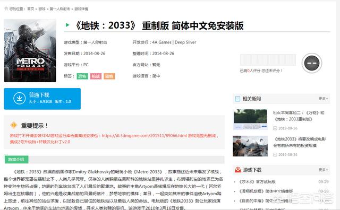
Task: Click the 集成2号升级档+轩辕汉化补丁v2.0 note
Action: pyautogui.click(x=40, y=142)
